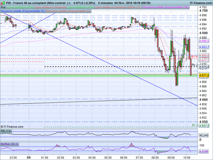The image size is (213, 160).
Task: Select the 4 674,9 pivot price label
Action: pos(204,67)
